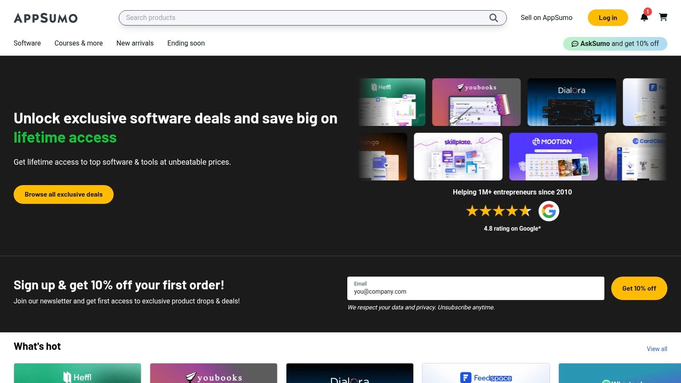Open the Dialora thumbnail in the hero carousel
Viewport: 681px width, 383px height.
[x=572, y=102]
